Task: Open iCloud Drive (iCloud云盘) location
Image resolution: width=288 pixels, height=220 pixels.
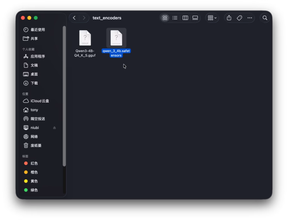Action: tap(39, 101)
